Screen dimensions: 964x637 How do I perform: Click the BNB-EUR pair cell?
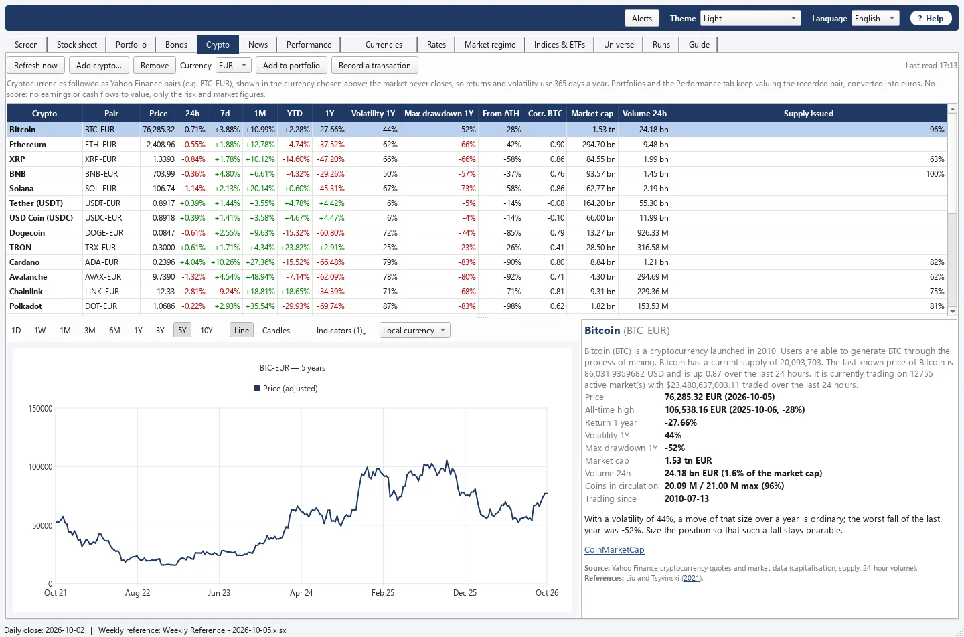pyautogui.click(x=111, y=173)
